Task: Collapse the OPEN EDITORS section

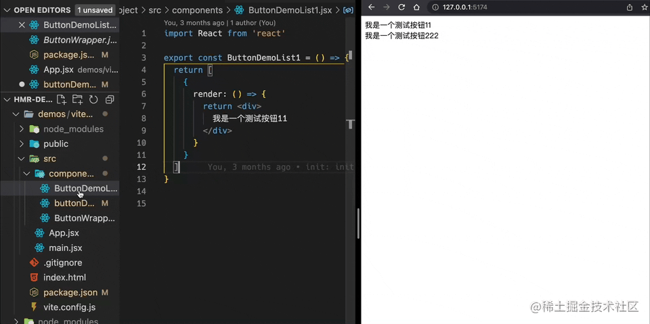Action: tap(7, 10)
